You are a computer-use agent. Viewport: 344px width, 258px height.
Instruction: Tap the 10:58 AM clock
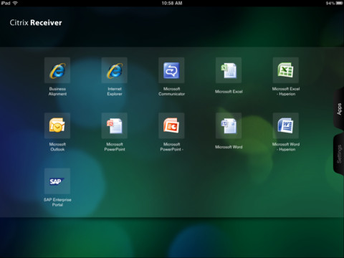[172, 3]
